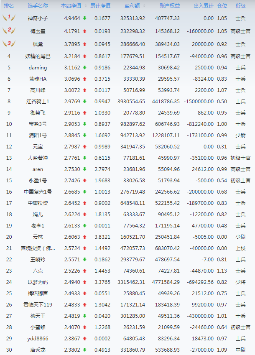255x355 pixels.
Task: Click green down arrow in 中国复兴1号 row
Action: [84, 192]
